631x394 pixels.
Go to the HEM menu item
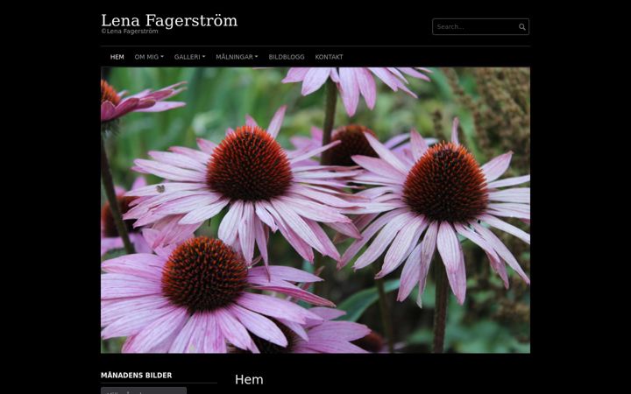tap(117, 57)
